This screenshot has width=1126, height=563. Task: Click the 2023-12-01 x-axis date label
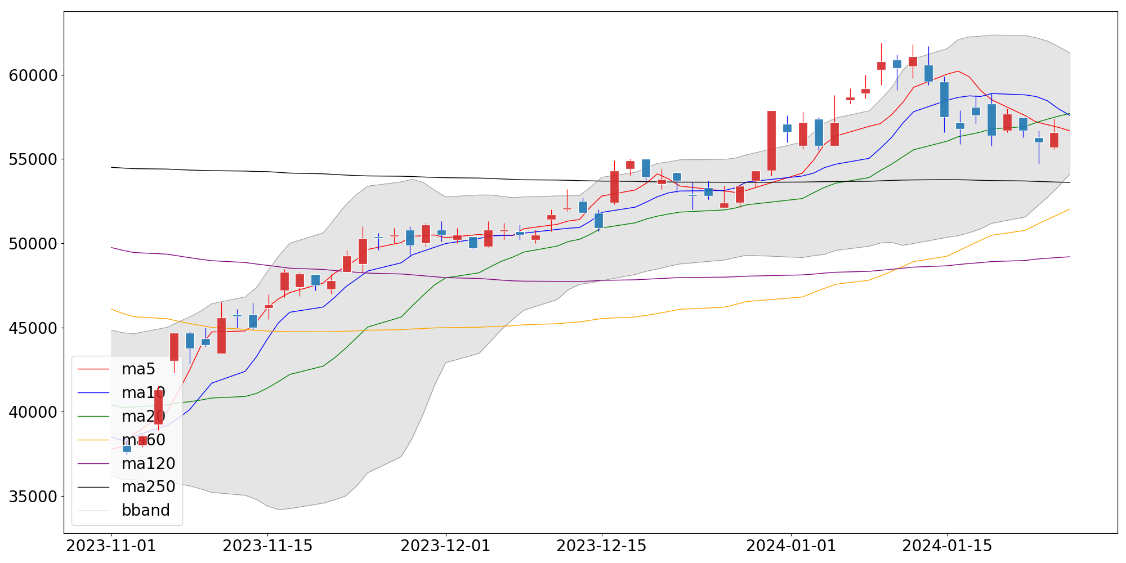[x=446, y=547]
